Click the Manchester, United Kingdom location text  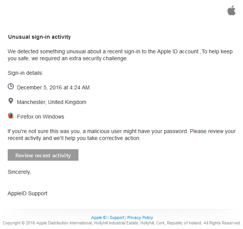point(52,102)
